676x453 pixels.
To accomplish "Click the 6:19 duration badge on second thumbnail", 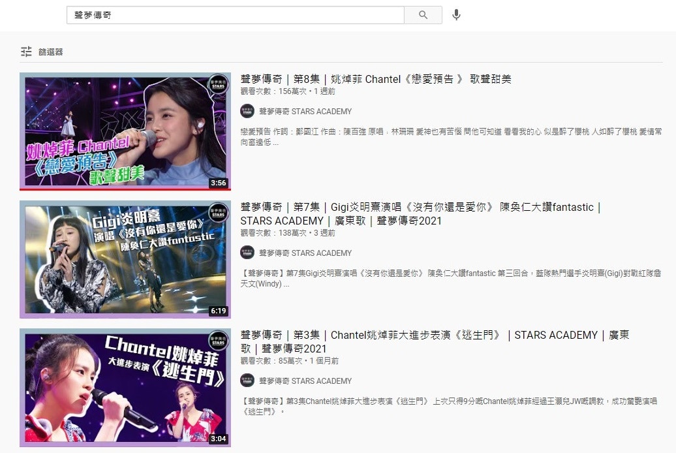I will (x=218, y=311).
